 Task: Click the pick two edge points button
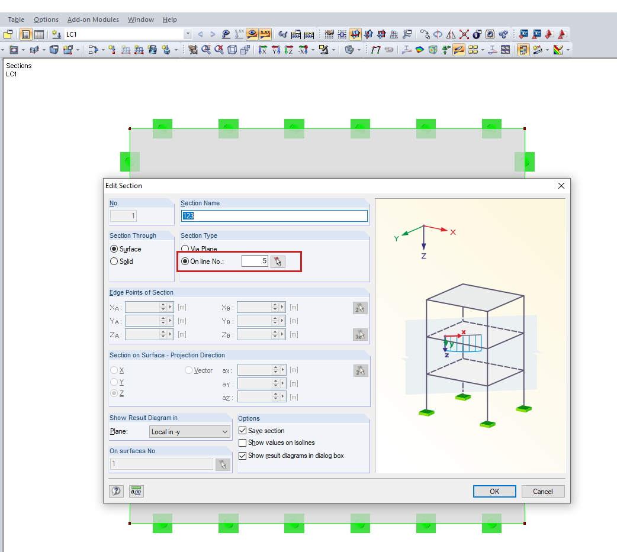[x=360, y=308]
